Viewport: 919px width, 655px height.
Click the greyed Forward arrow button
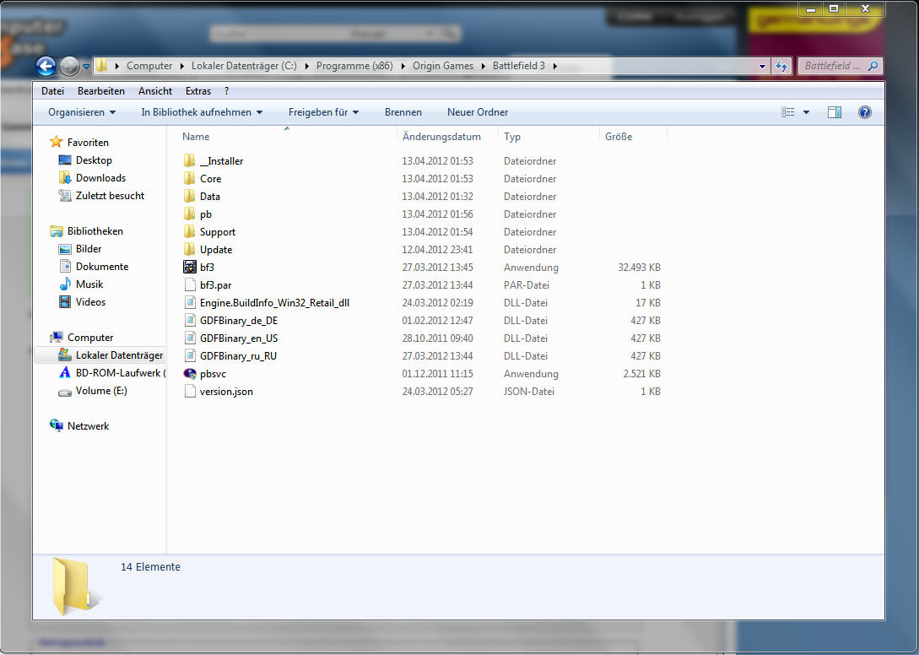point(70,67)
